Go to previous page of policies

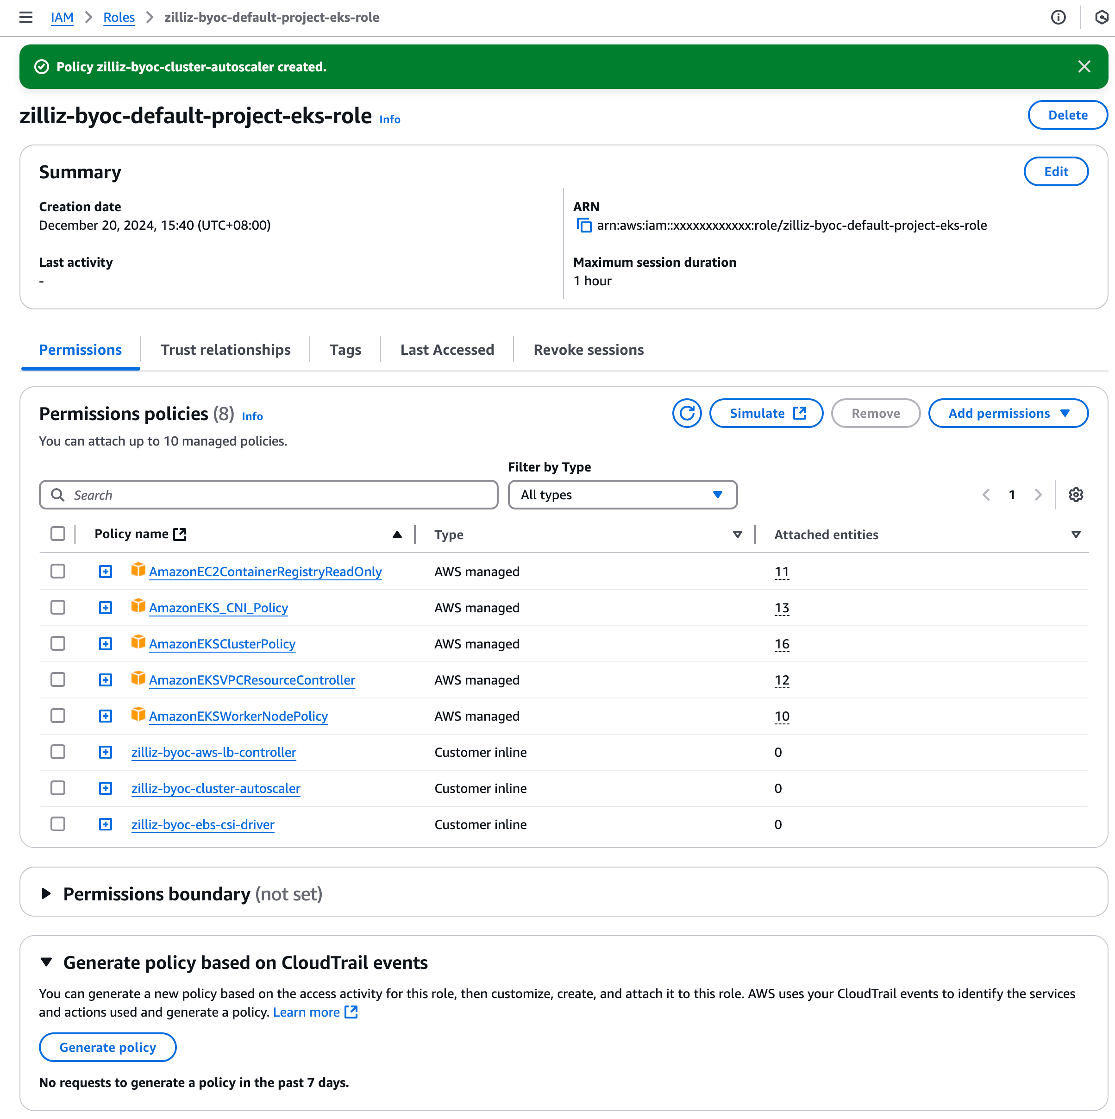point(986,495)
